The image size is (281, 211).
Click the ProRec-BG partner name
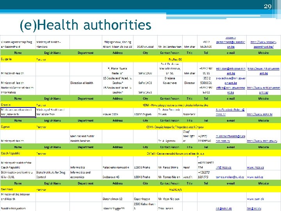tap(175, 59)
